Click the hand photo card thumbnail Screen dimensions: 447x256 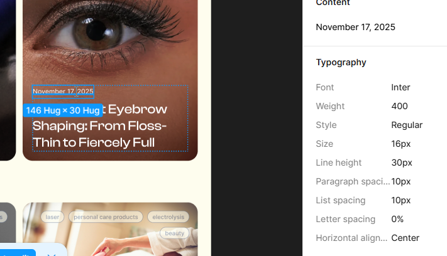[110, 229]
